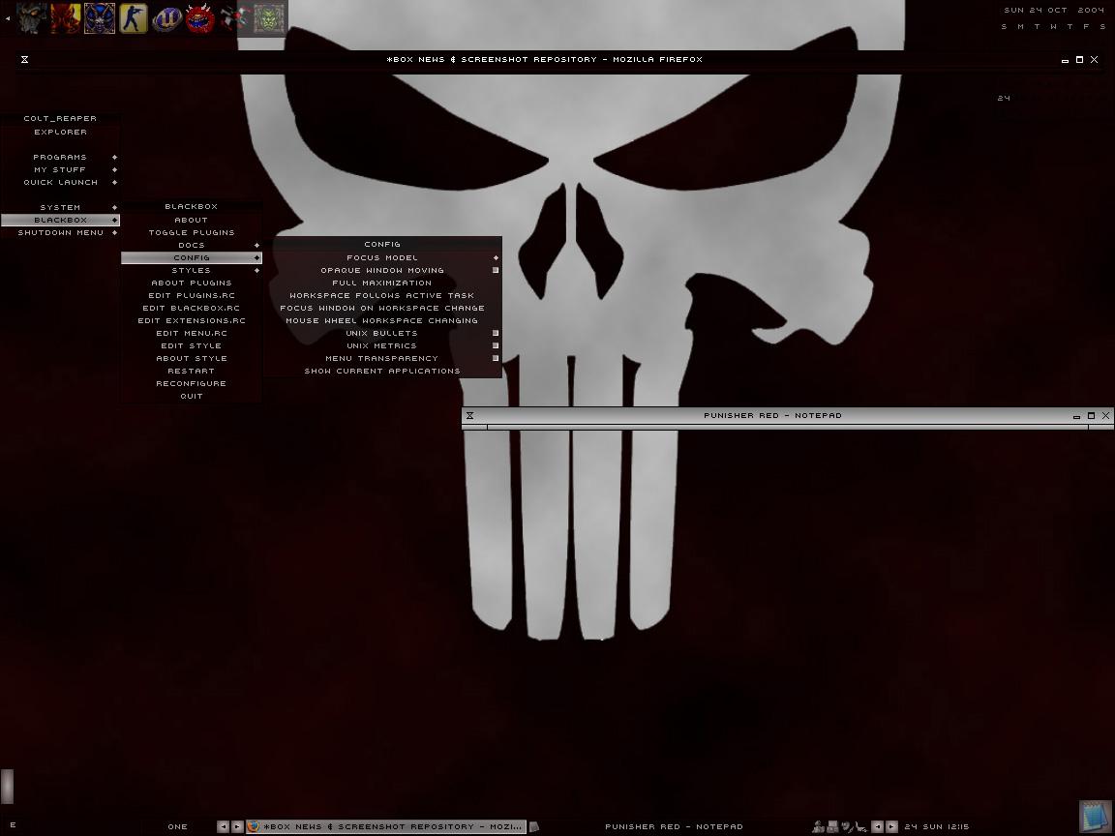
Task: Toggle Mouse Wheel Workspace Changing
Action: pyautogui.click(x=382, y=321)
